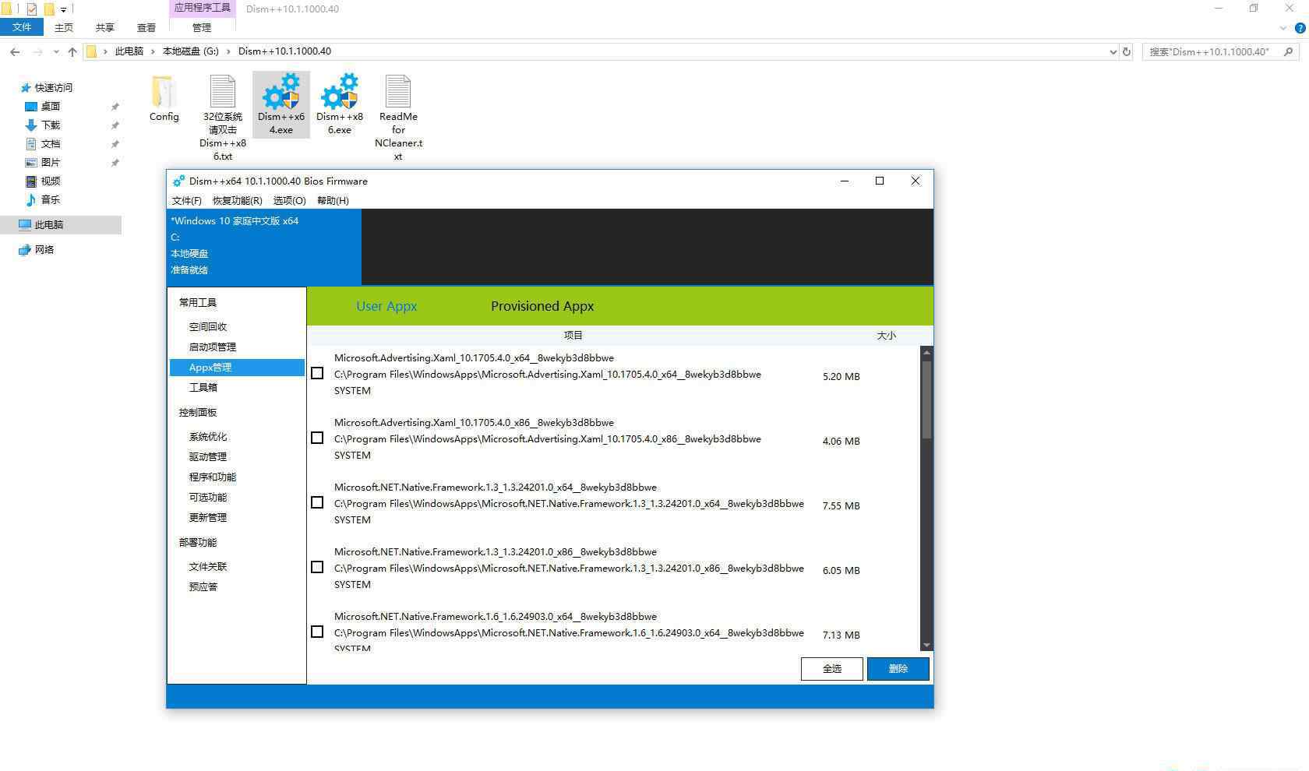Open the Explorer 共享 ribbon tab
Image resolution: width=1309 pixels, height=771 pixels.
(104, 27)
